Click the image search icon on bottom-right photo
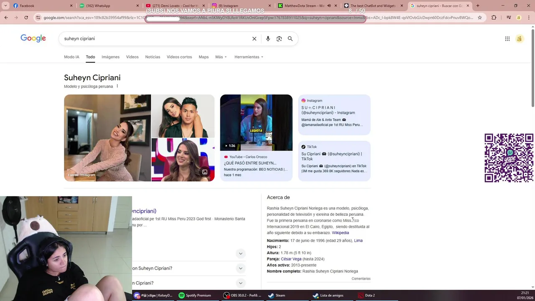The height and width of the screenshot is (301, 535). point(205,172)
